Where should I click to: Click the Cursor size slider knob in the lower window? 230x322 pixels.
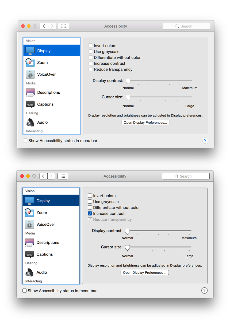click(127, 247)
